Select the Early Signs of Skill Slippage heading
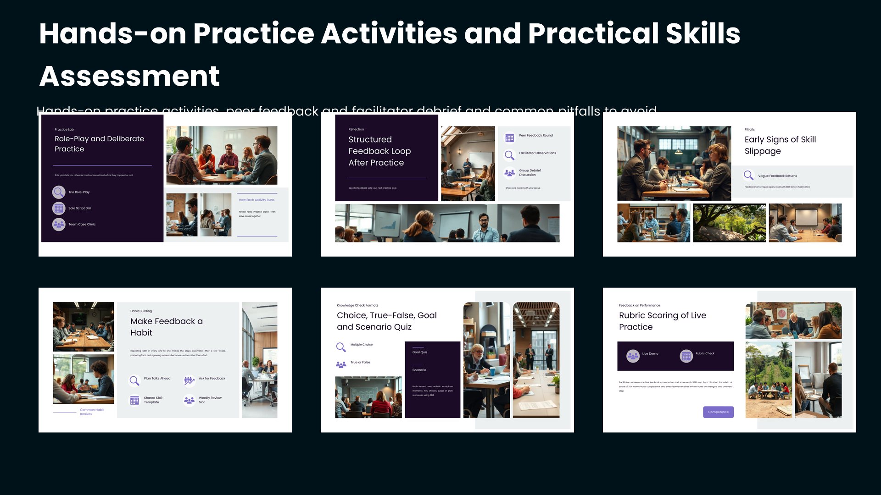The image size is (881, 495). [780, 145]
